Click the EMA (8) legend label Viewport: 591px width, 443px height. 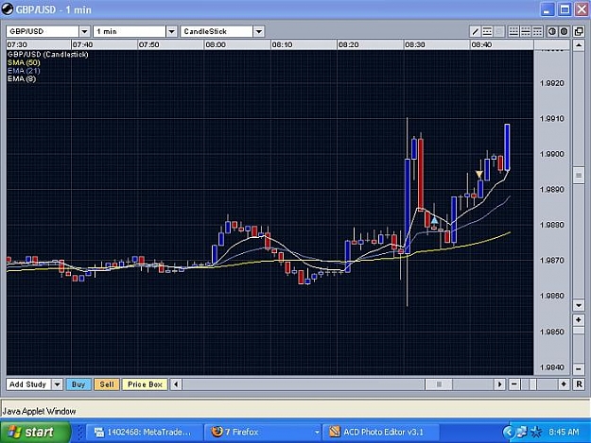tap(22, 79)
